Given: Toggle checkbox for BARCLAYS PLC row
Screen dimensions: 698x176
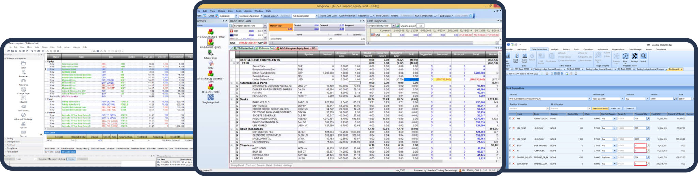Looking at the screenshot, I should (x=237, y=102).
